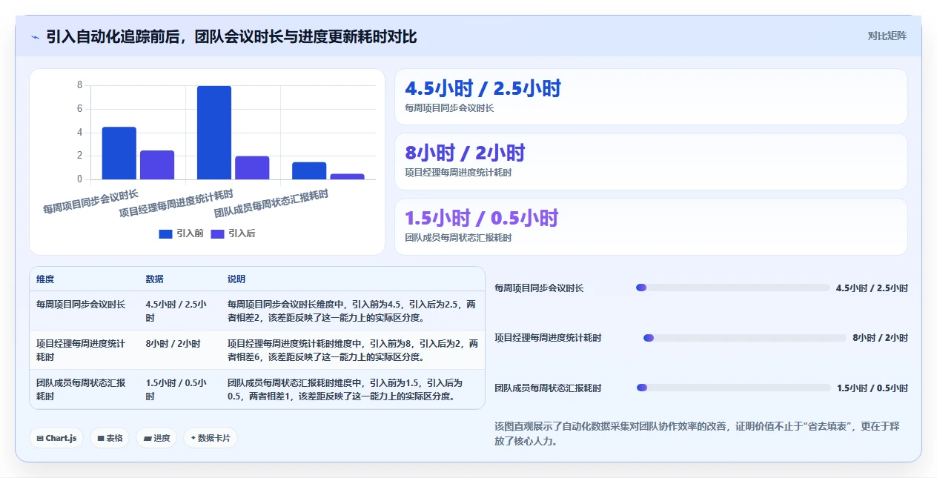The image size is (937, 478).
Task: Select the 1.5小时 / 0.5小时 data card value
Action: (x=481, y=219)
